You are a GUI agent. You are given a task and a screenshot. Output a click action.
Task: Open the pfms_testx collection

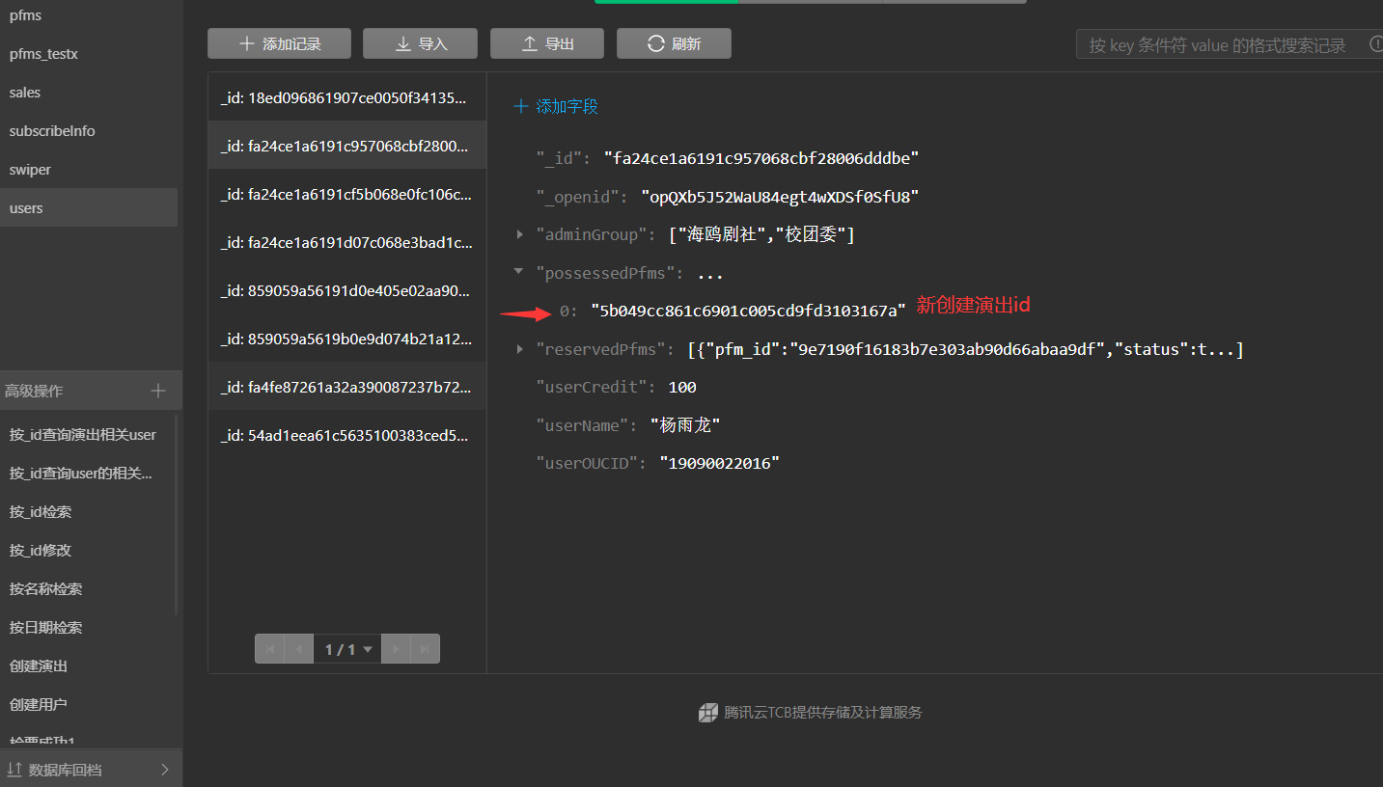pos(89,54)
